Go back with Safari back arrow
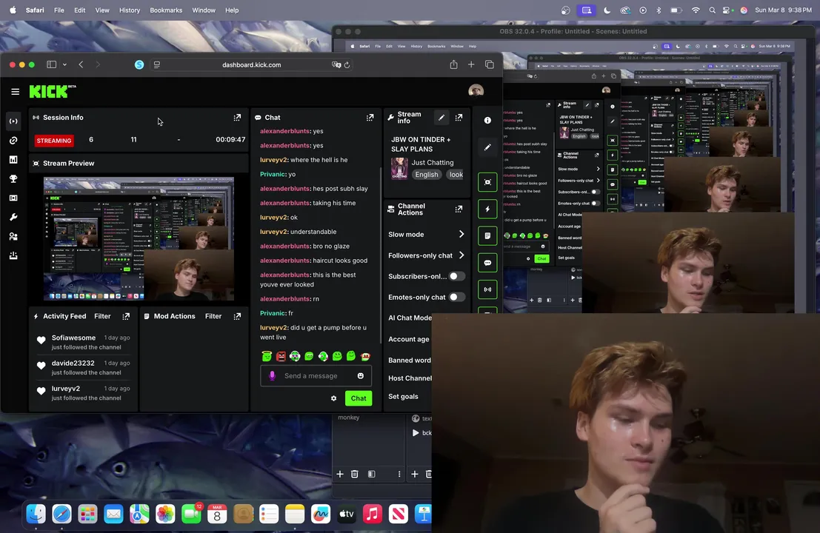The width and height of the screenshot is (820, 533). [81, 64]
